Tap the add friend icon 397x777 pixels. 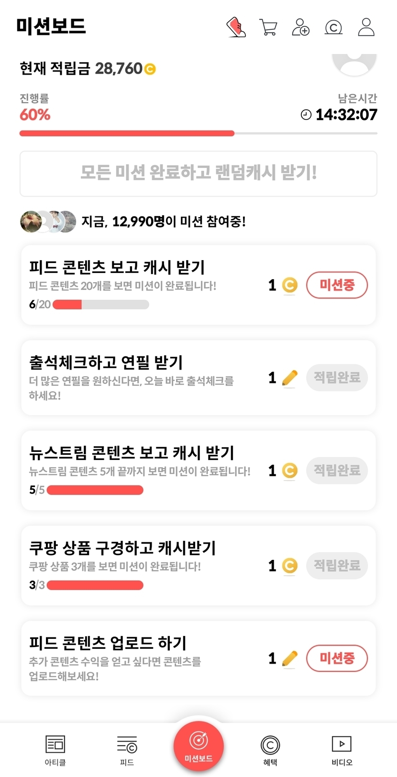click(x=300, y=27)
